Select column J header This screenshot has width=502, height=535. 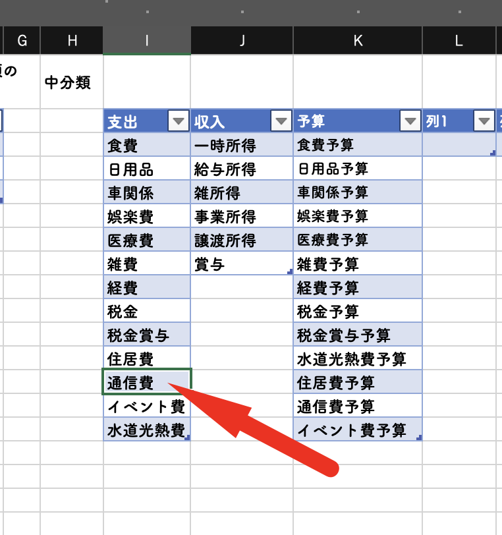(x=242, y=41)
